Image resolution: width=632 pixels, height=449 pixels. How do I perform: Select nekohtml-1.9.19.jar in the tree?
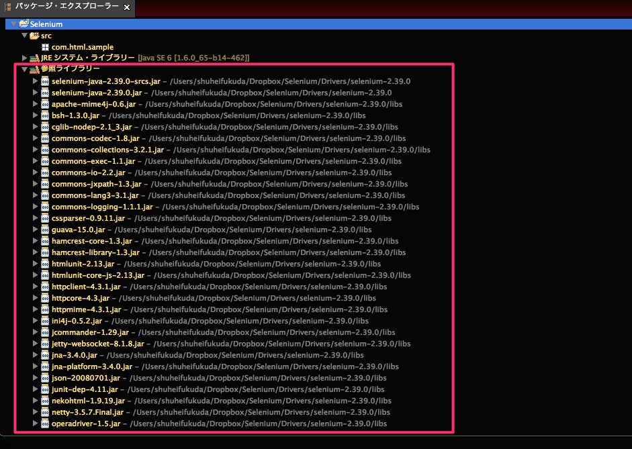click(88, 401)
